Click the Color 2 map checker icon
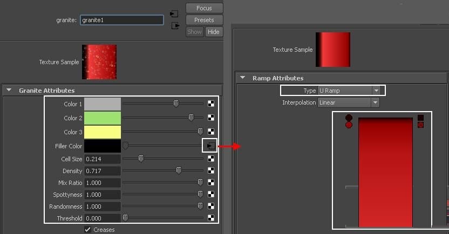 [211, 118]
